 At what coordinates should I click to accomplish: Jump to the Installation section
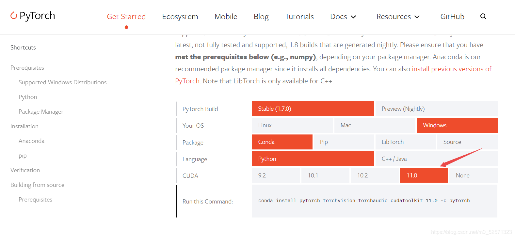(24, 126)
